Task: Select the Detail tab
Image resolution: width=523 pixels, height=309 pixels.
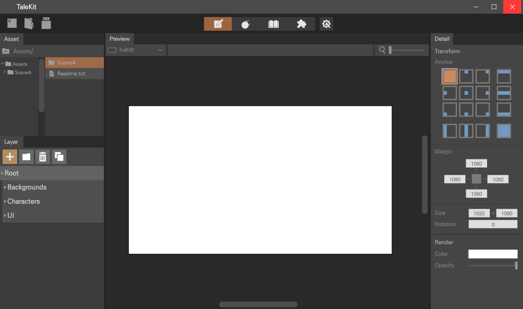Action: pos(442,39)
